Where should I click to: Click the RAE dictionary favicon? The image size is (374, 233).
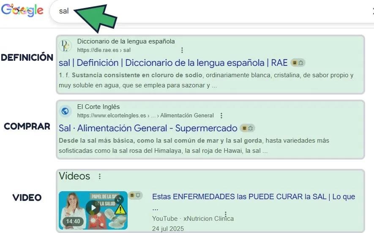point(65,46)
